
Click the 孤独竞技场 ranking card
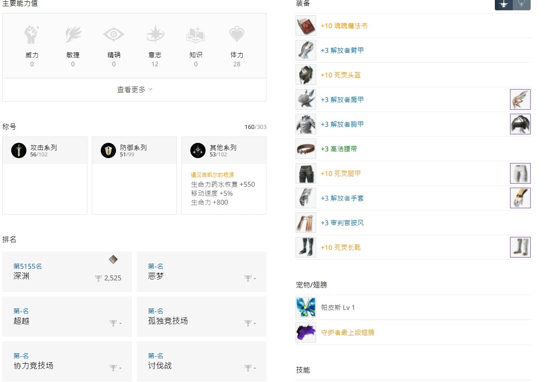(x=202, y=317)
